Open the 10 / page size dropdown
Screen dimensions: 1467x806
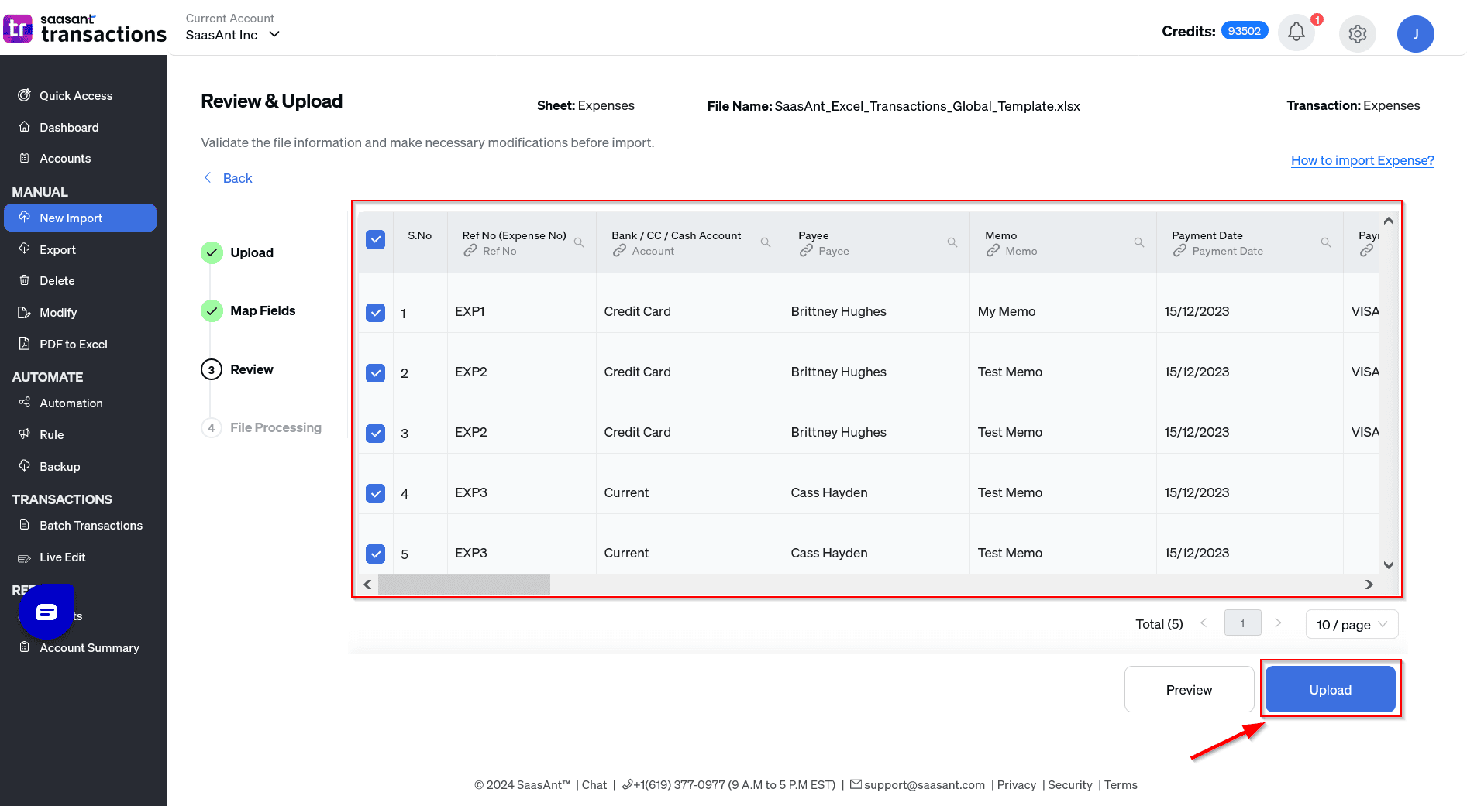tap(1352, 624)
